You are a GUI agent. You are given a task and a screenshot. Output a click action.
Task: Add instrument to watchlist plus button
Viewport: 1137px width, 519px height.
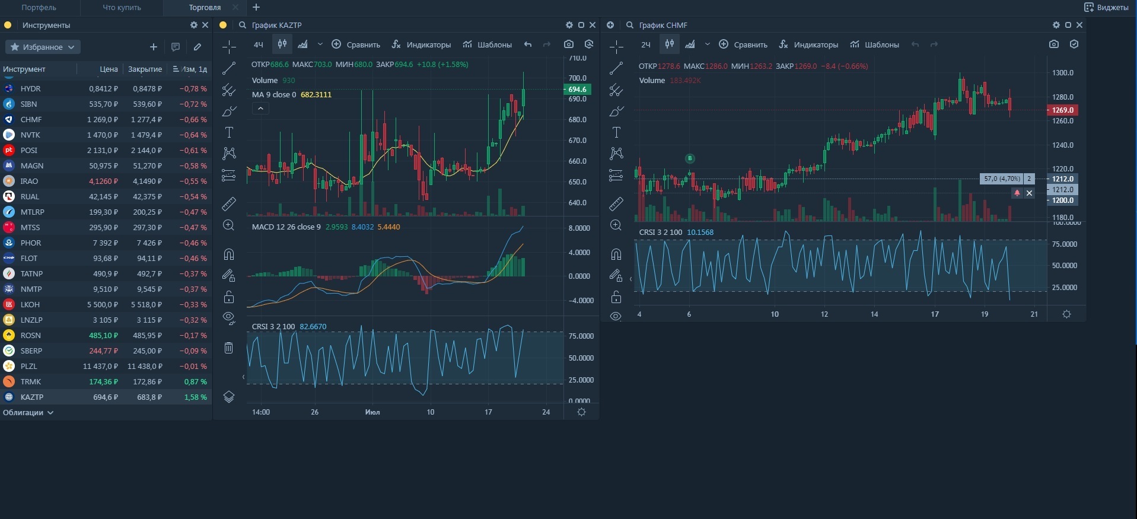pyautogui.click(x=154, y=47)
